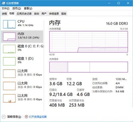
Task: Click the Task Manager title bar icon
Action: (3, 3)
